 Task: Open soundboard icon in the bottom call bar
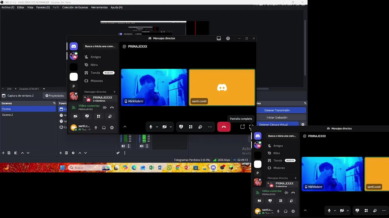[200, 127]
